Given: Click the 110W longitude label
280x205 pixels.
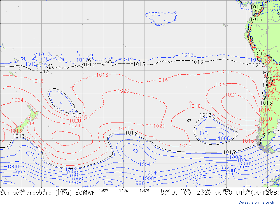Looking at the screenshot, I should click(185, 190).
